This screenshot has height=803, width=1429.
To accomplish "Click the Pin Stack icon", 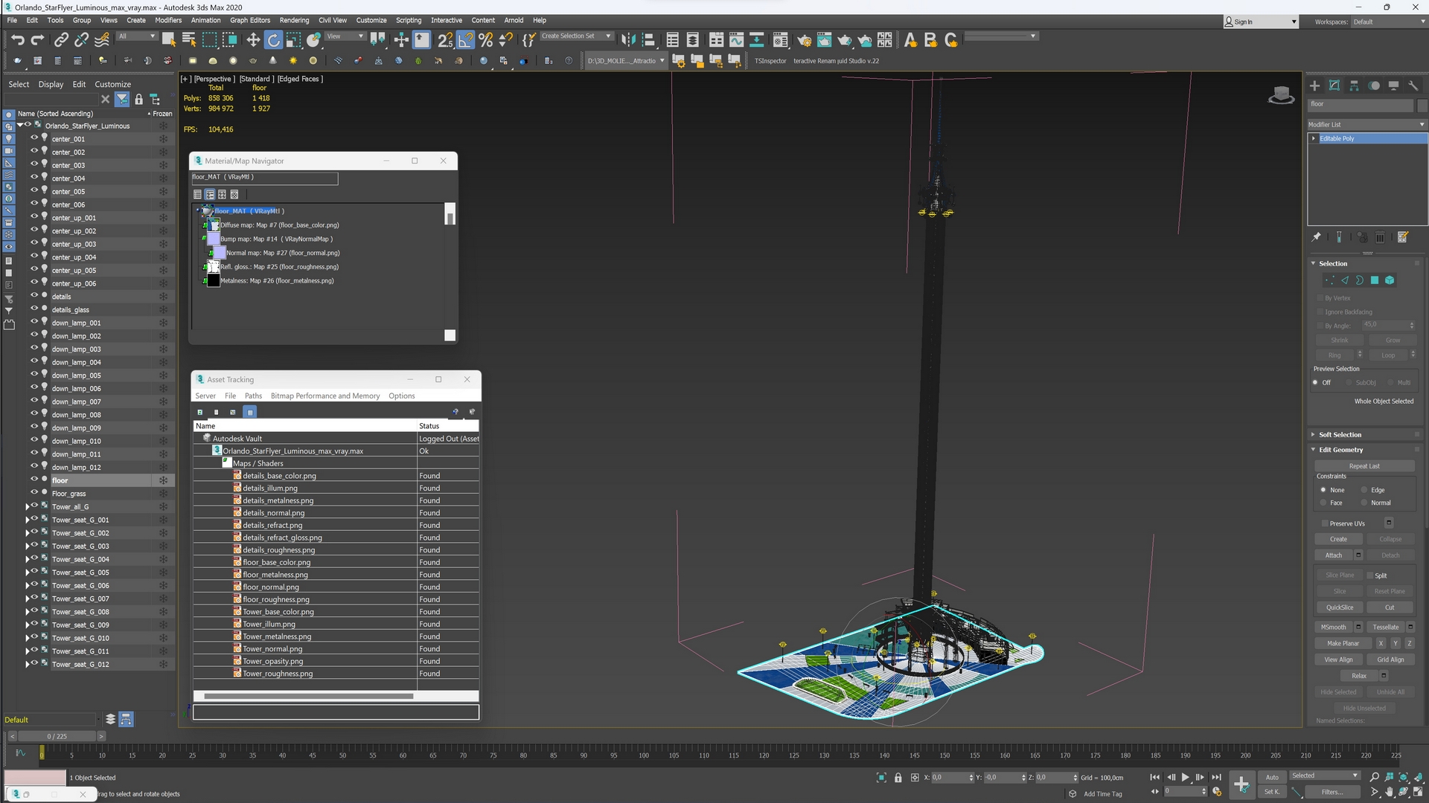I will pyautogui.click(x=1316, y=237).
